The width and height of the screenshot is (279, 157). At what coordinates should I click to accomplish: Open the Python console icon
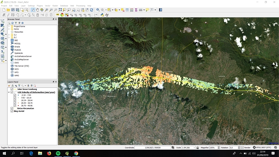102,15
